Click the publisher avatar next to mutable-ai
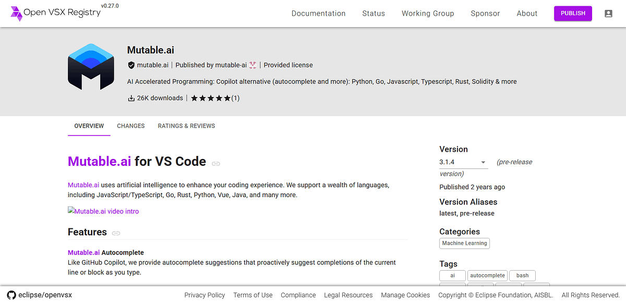Screen dimensions: 626x303 coord(253,65)
